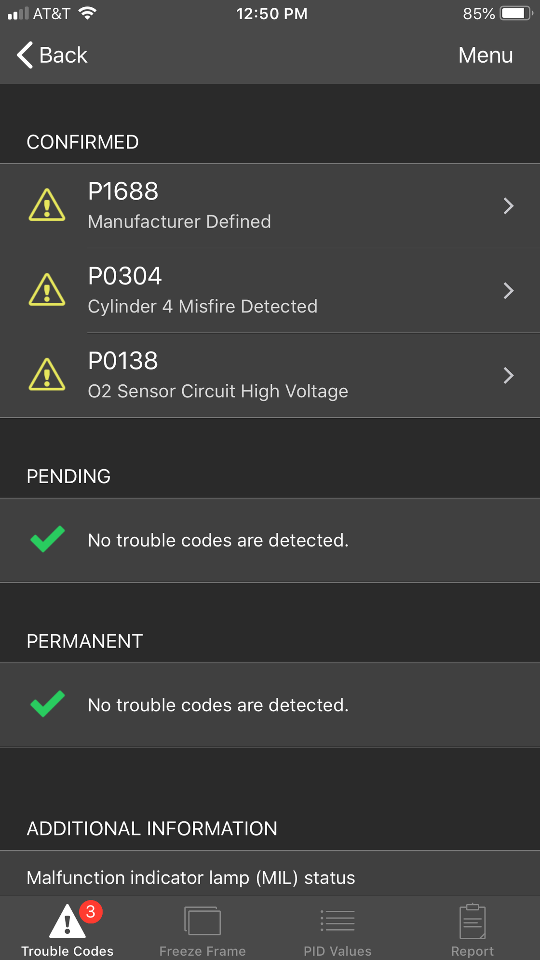Select Cylinder 4 Misfire Detected entry
540x960 pixels.
point(270,291)
